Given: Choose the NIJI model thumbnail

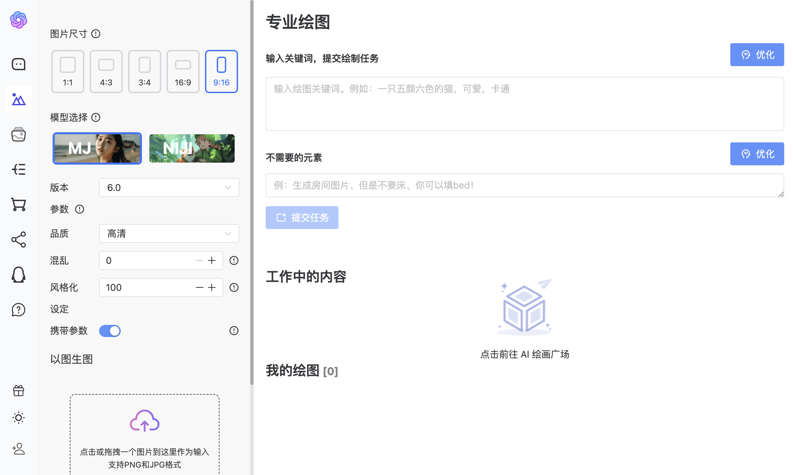Looking at the screenshot, I should (x=192, y=148).
